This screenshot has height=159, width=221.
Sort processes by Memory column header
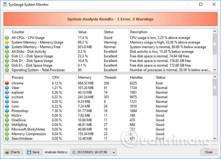(x=90, y=77)
